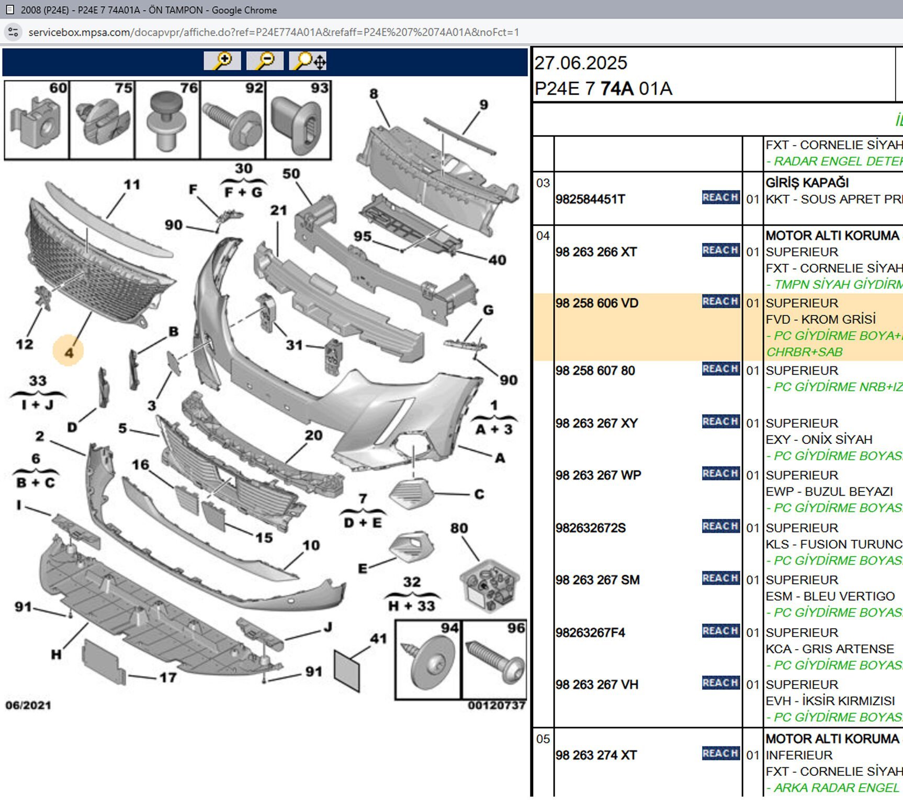Click part number 98 258 607 80
This screenshot has width=903, height=804.
click(x=595, y=371)
